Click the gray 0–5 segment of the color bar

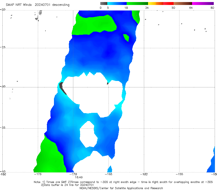coord(104,4)
